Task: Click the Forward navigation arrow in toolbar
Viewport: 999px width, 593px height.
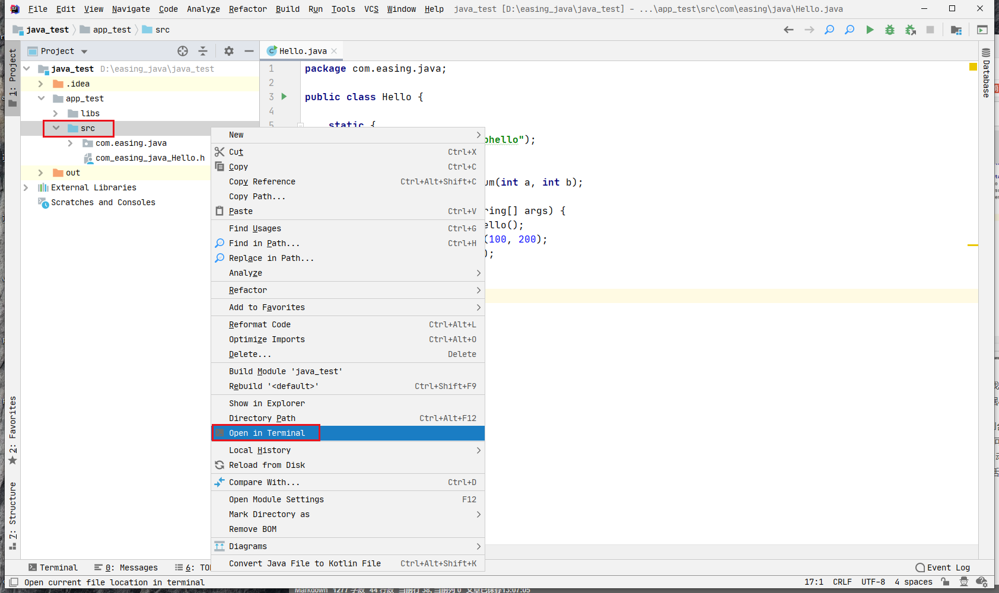Action: (x=809, y=30)
